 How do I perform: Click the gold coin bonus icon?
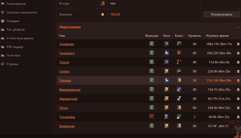click(x=102, y=14)
